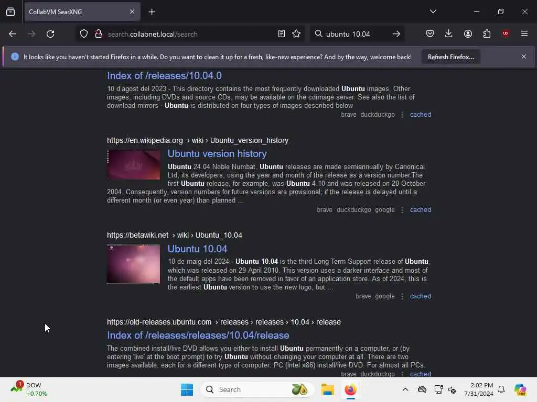Focus the search.collabnet.local address bar
Image resolution: width=537 pixels, height=402 pixels.
[190, 34]
